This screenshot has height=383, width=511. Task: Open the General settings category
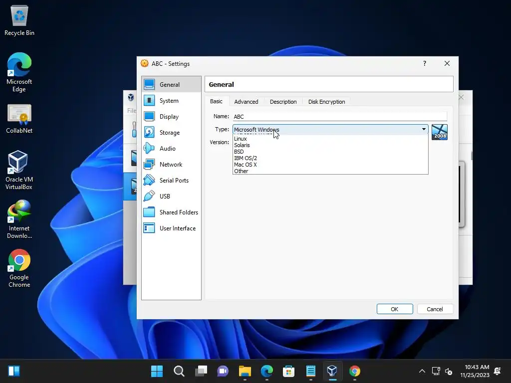point(172,84)
